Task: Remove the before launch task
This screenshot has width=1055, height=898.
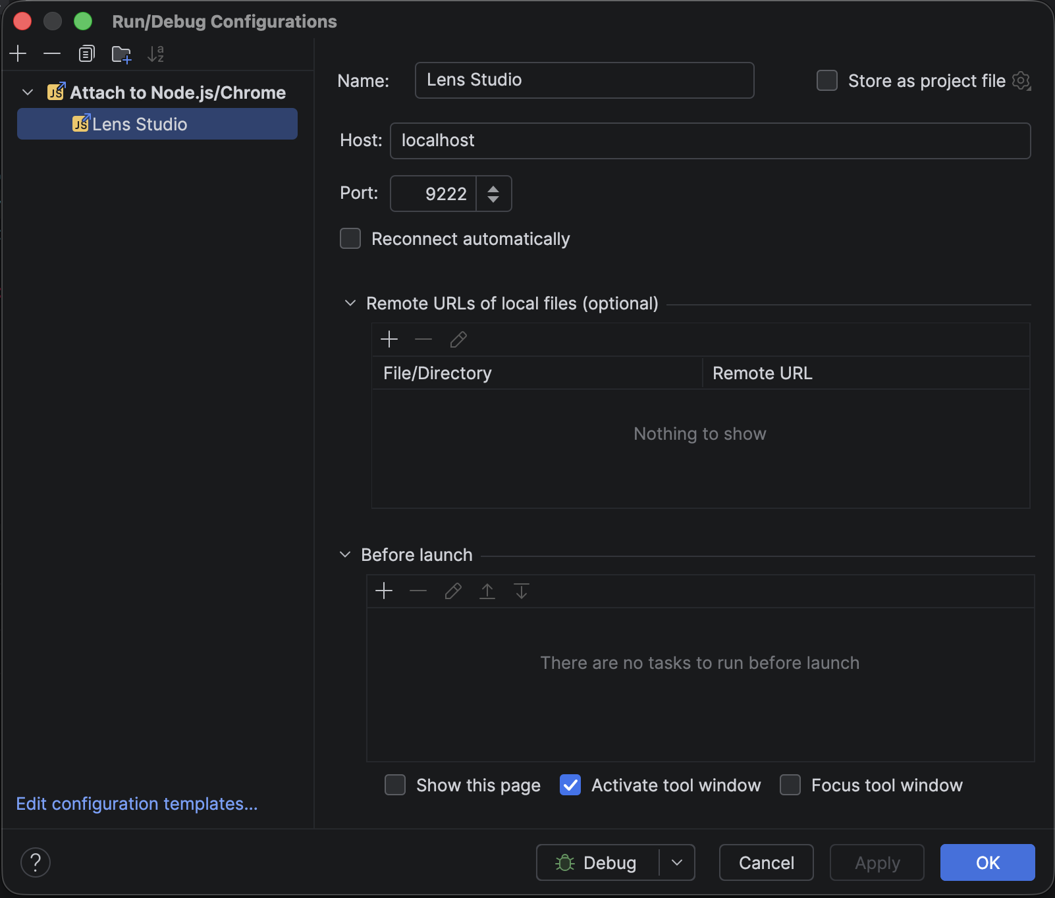Action: click(418, 591)
